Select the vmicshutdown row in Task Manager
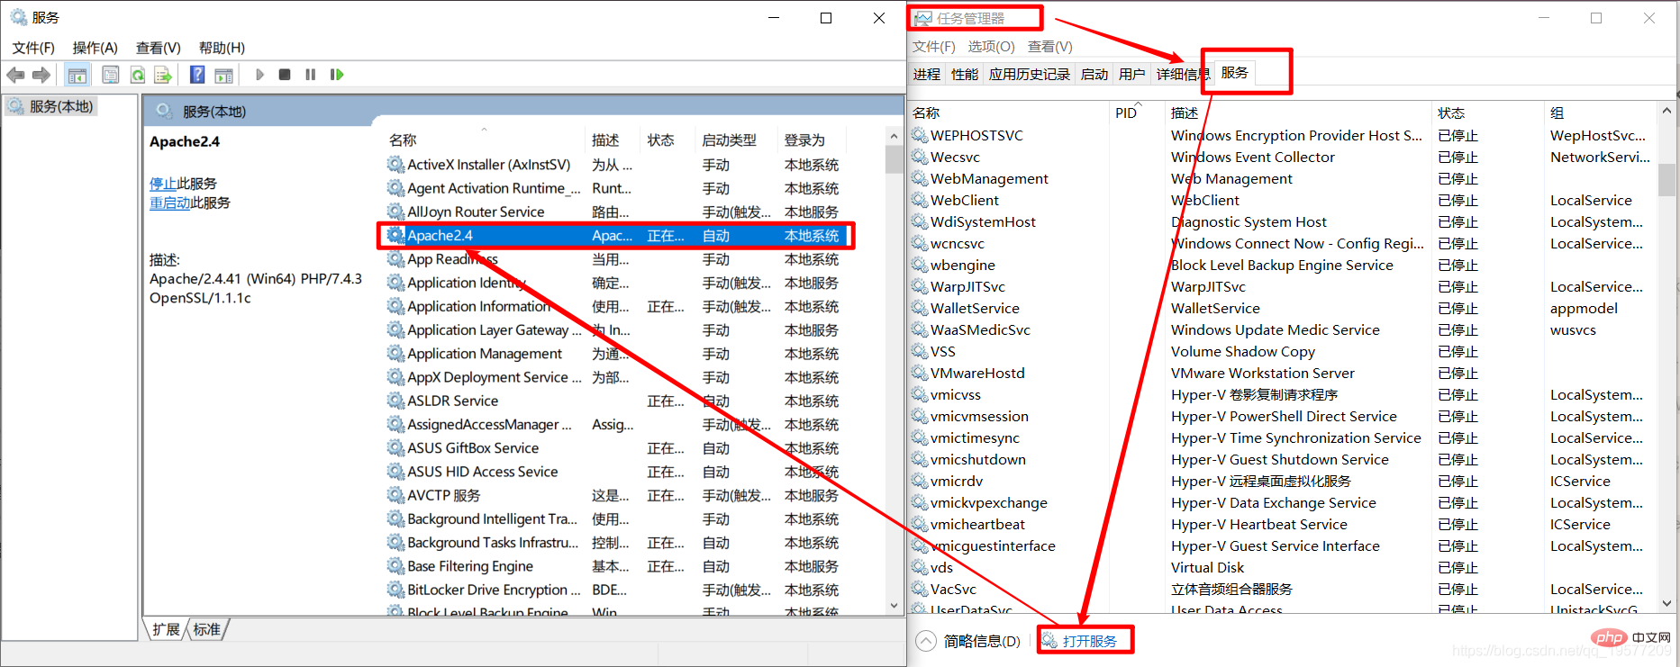Image resolution: width=1680 pixels, height=667 pixels. [1283, 459]
